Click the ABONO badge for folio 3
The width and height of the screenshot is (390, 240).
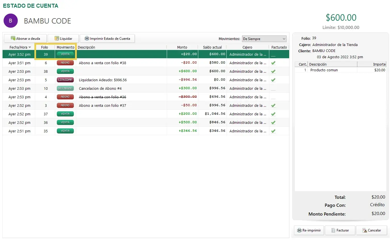65,105
